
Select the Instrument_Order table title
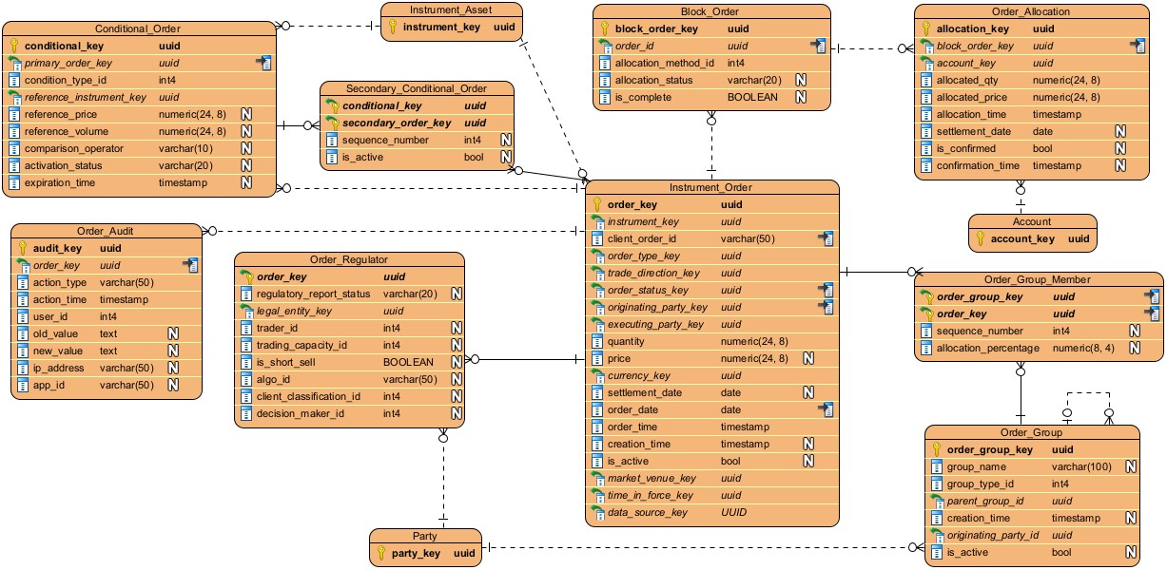click(710, 187)
